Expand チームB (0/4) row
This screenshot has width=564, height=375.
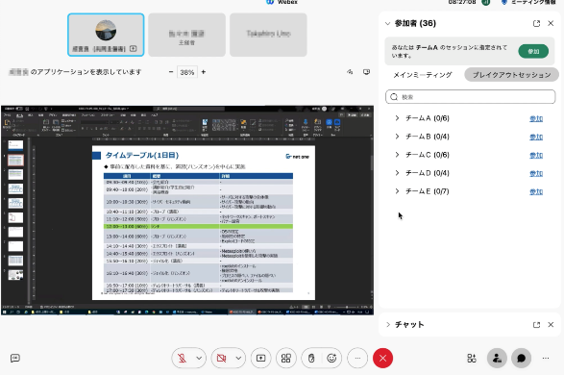pos(397,137)
